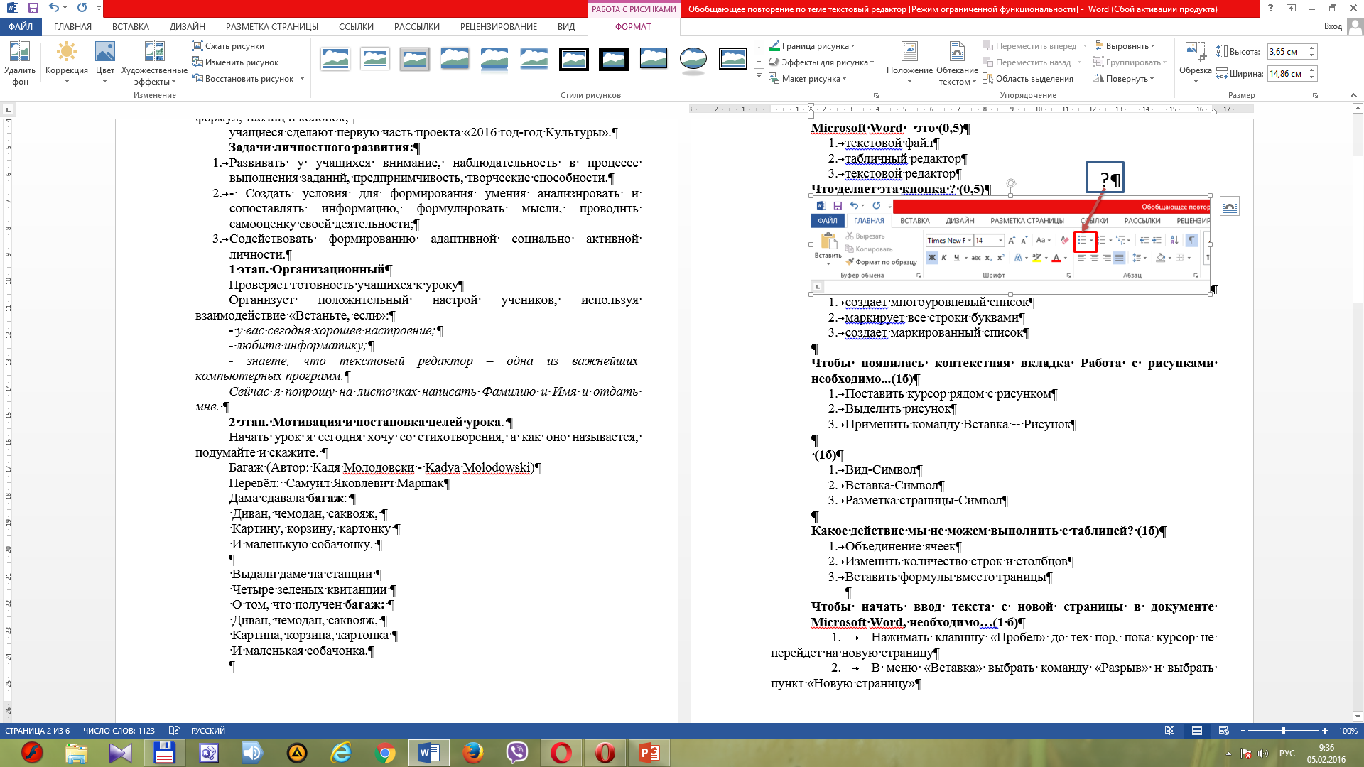This screenshot has height=767, width=1364.
Task: Click the zoom slider handle
Action: (1283, 731)
